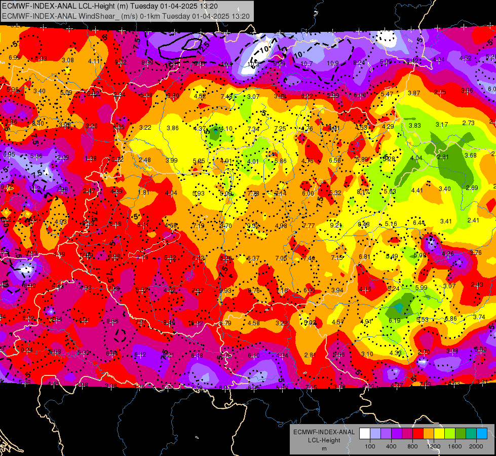496x456 pixels.
Task: Click the grid value 2.69
Action: coord(472,188)
